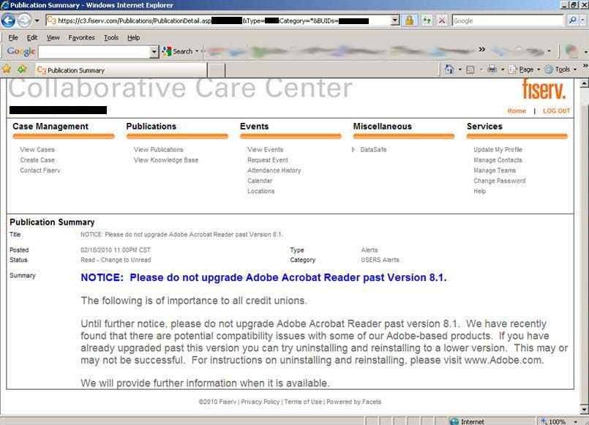The width and height of the screenshot is (589, 425).
Task: Open Manage Teams link
Action: pos(495,170)
